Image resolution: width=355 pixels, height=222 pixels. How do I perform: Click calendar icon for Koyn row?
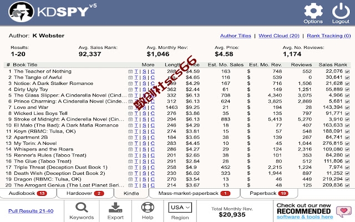[x=130, y=132]
